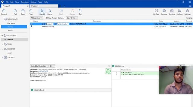Open the Merge tool
Screen dimensions: 193x108
pos(50,12)
